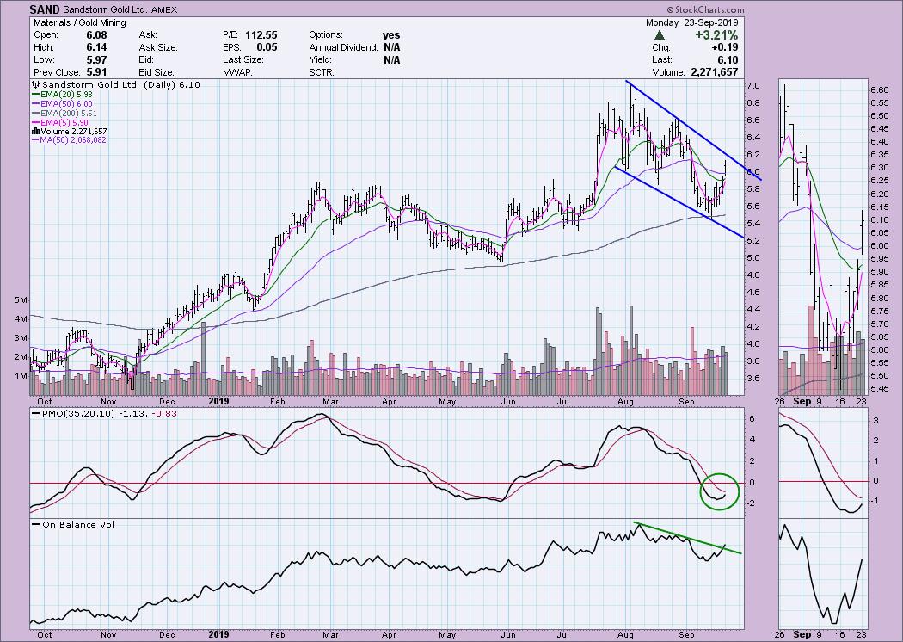Click the PMO signal reading -0.83
This screenshot has height=642, width=903.
[x=165, y=413]
